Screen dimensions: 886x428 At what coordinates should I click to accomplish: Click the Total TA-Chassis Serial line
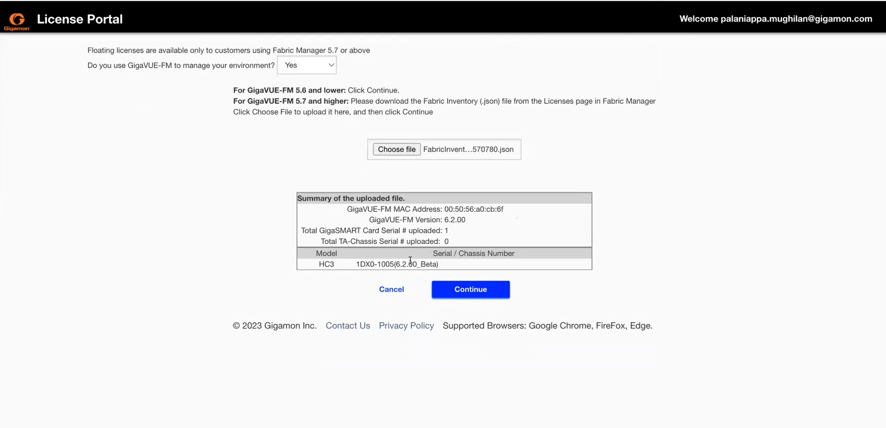point(384,241)
